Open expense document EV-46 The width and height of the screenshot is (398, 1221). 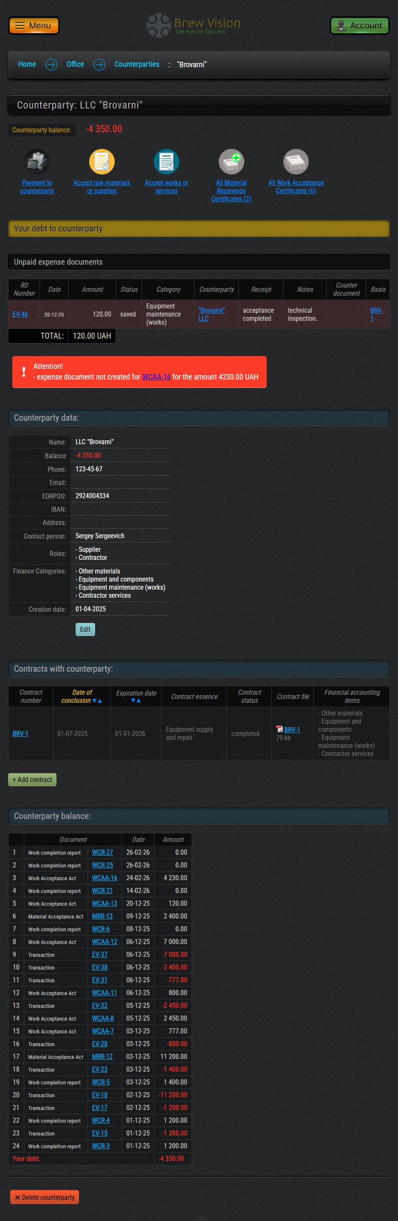20,314
